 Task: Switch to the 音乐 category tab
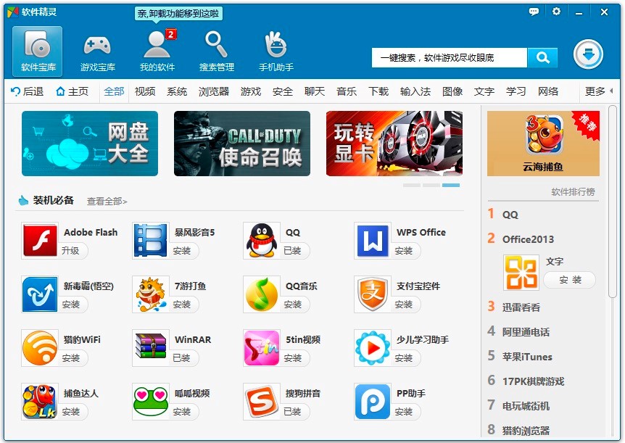point(347,91)
